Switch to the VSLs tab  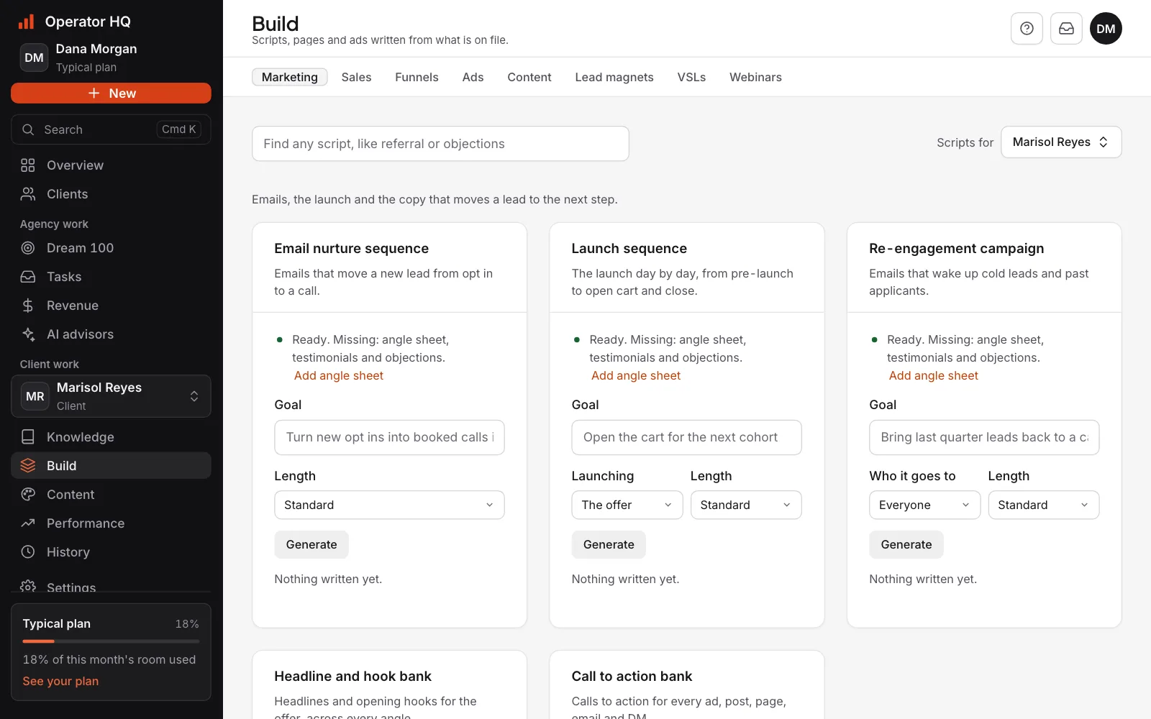pos(691,77)
